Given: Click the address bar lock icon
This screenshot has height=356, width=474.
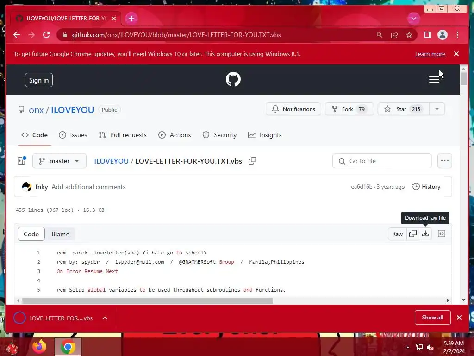Looking at the screenshot, I should click(64, 35).
